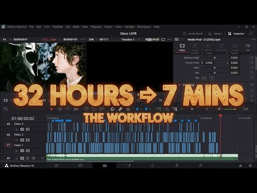The width and height of the screenshot is (257, 193).
Task: Expand Inspector panel to full height
Action: [x=251, y=34]
